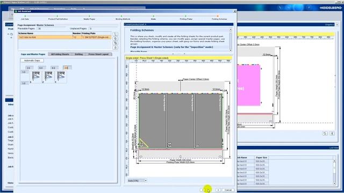This screenshot has width=344, height=193.
Task: Select the highlighted scheme row in table
Action: tap(64, 37)
